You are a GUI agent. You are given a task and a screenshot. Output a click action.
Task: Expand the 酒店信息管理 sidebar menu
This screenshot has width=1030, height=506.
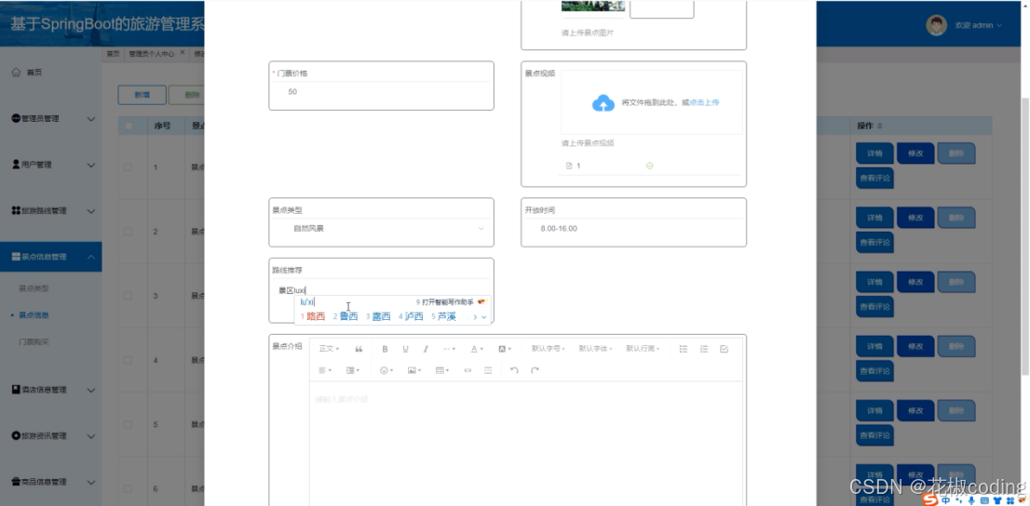click(50, 390)
